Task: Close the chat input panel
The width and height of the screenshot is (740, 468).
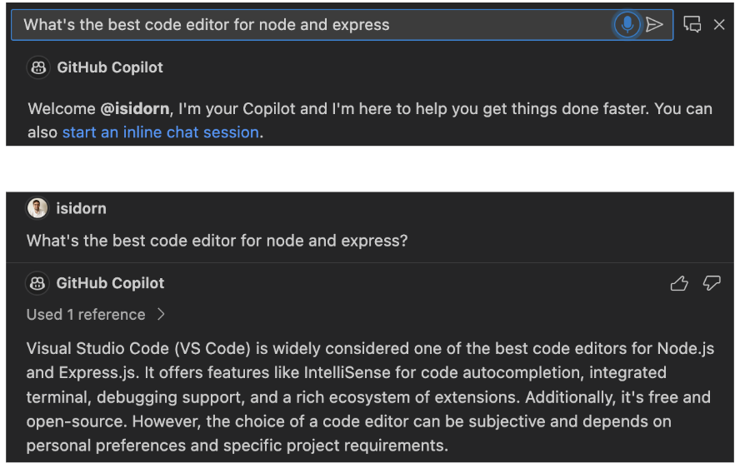Action: [x=719, y=25]
